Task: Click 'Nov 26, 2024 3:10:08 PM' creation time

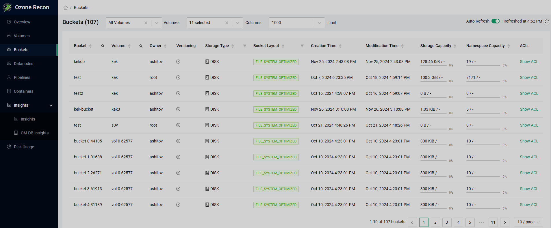Action: click(x=333, y=109)
